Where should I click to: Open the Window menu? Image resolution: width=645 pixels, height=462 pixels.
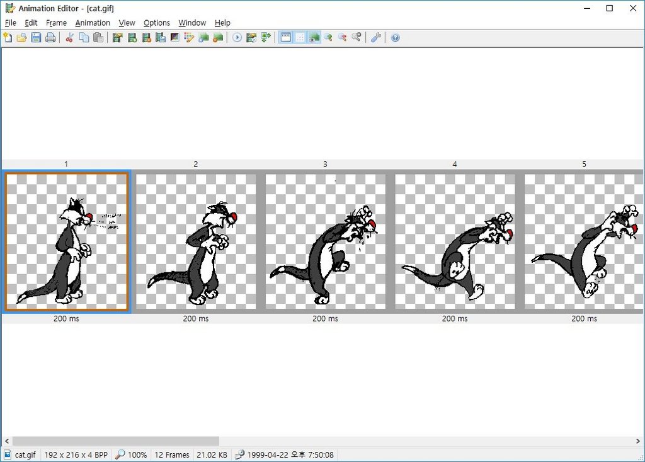coord(192,23)
